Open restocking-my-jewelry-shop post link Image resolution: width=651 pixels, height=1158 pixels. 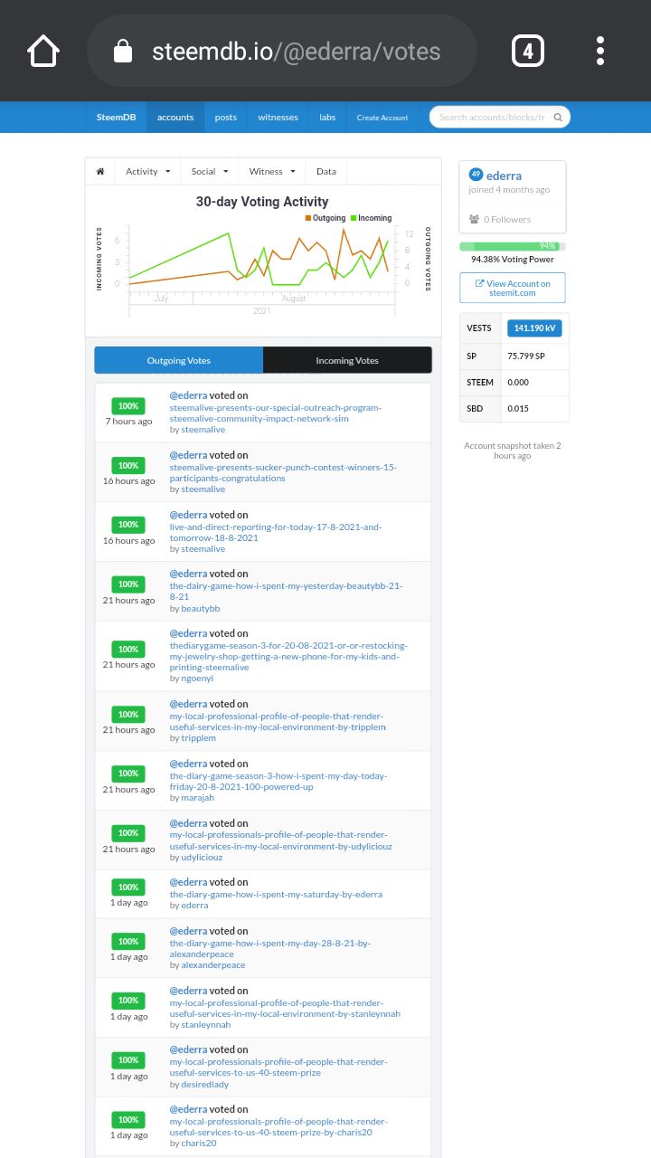(x=288, y=656)
